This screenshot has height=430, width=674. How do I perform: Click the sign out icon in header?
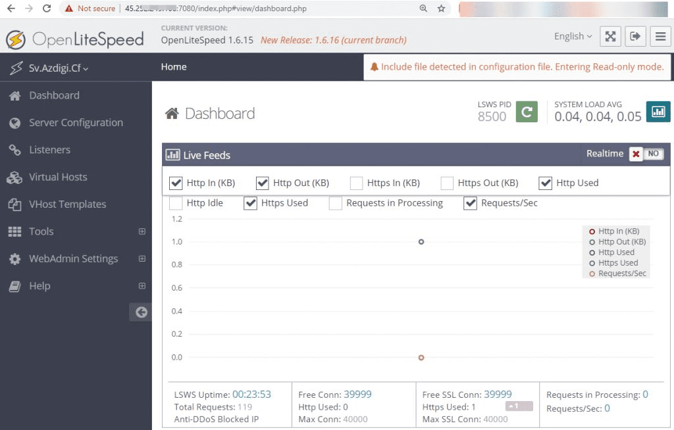635,36
